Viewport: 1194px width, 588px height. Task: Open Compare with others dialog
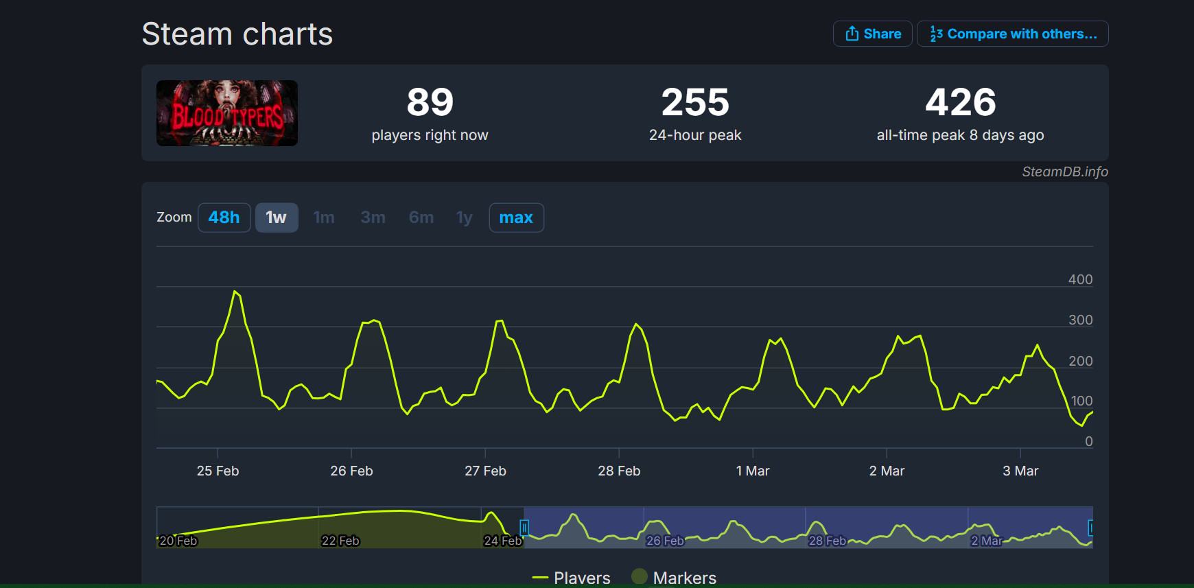pyautogui.click(x=1012, y=34)
